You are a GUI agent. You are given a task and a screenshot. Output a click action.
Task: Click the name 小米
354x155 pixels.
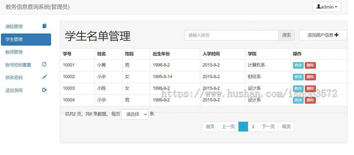tap(101, 77)
